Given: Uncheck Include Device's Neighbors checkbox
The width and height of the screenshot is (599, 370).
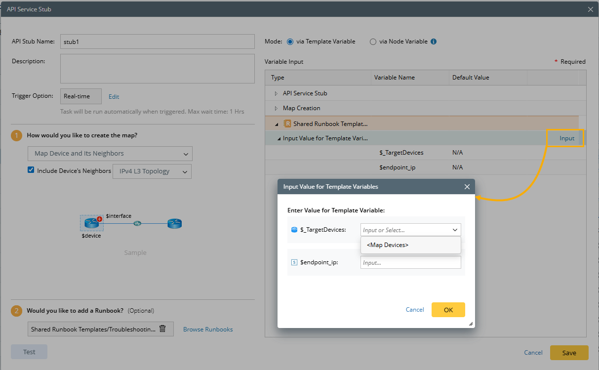Looking at the screenshot, I should click(x=31, y=170).
